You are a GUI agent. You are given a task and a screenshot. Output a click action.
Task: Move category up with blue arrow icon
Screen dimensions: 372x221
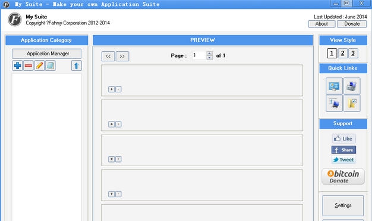tap(77, 66)
